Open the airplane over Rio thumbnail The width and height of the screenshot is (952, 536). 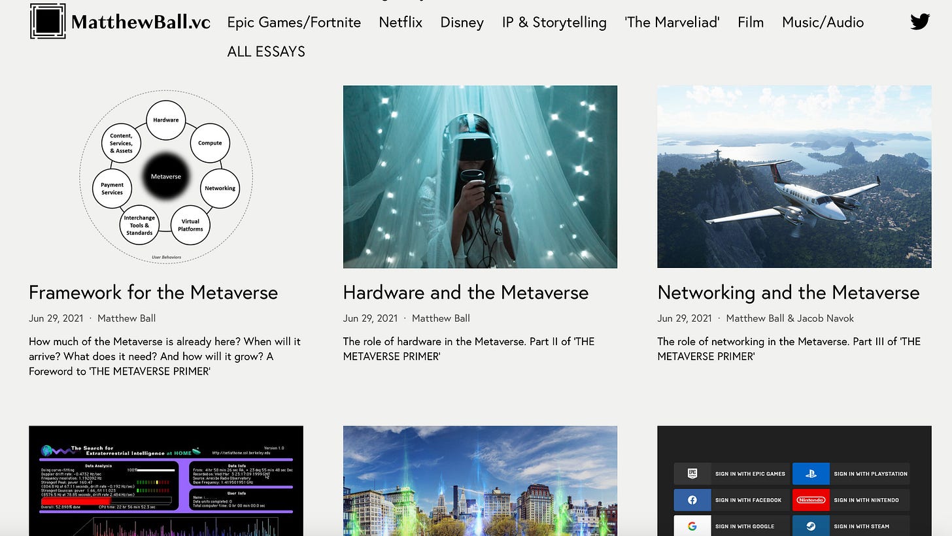tap(794, 176)
